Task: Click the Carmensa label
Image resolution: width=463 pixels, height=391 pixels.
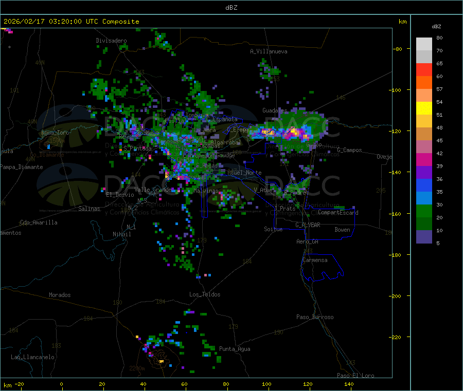Action: pyautogui.click(x=315, y=260)
